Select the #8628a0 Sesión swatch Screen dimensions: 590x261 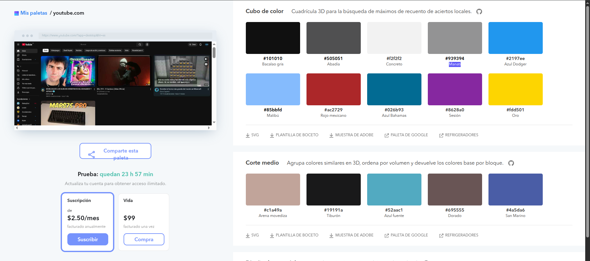pos(455,89)
